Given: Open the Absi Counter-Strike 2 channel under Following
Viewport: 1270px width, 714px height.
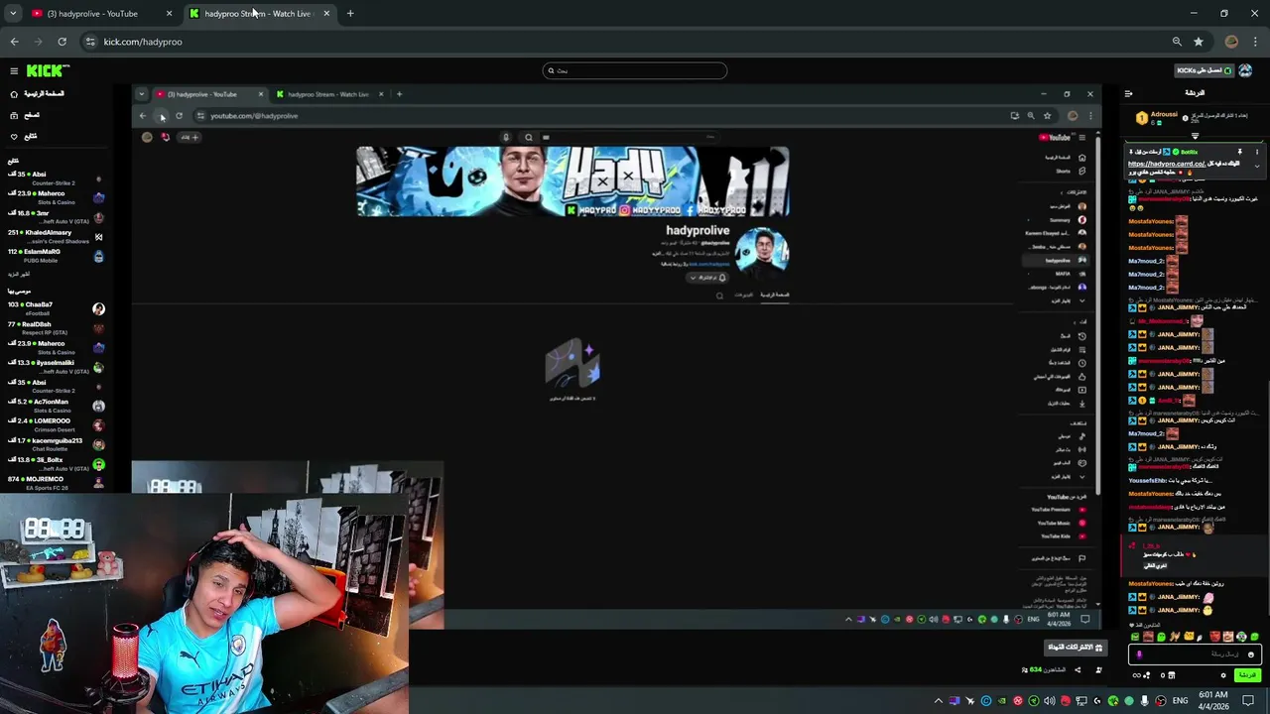Looking at the screenshot, I should pos(55,178).
